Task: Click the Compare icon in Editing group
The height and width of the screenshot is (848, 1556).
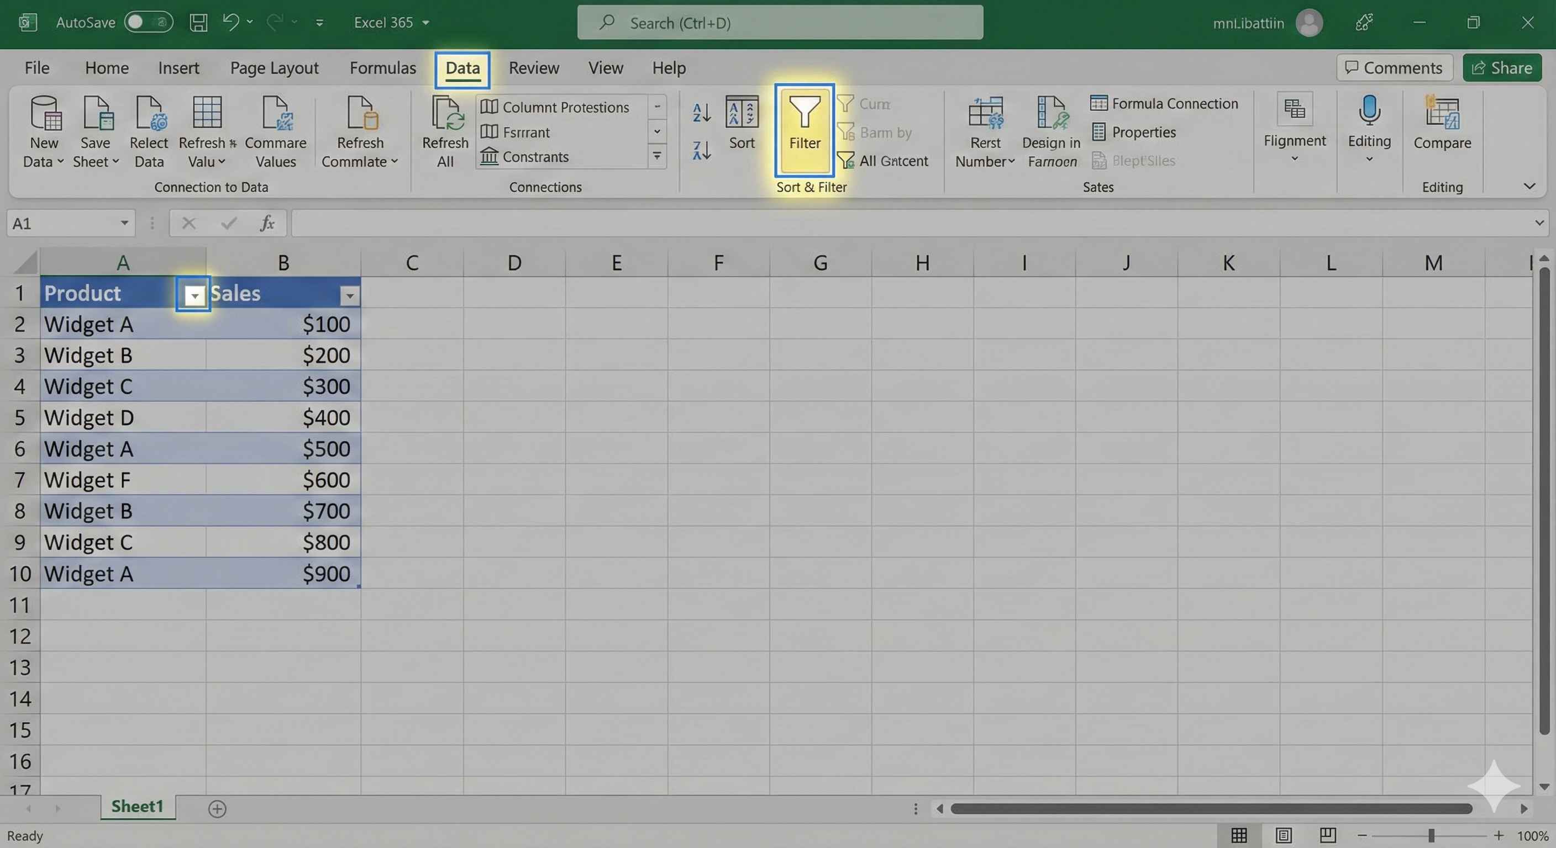Action: coord(1441,115)
